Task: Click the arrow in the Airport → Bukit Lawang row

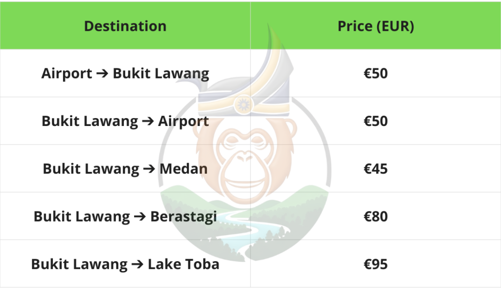Action: (x=102, y=74)
